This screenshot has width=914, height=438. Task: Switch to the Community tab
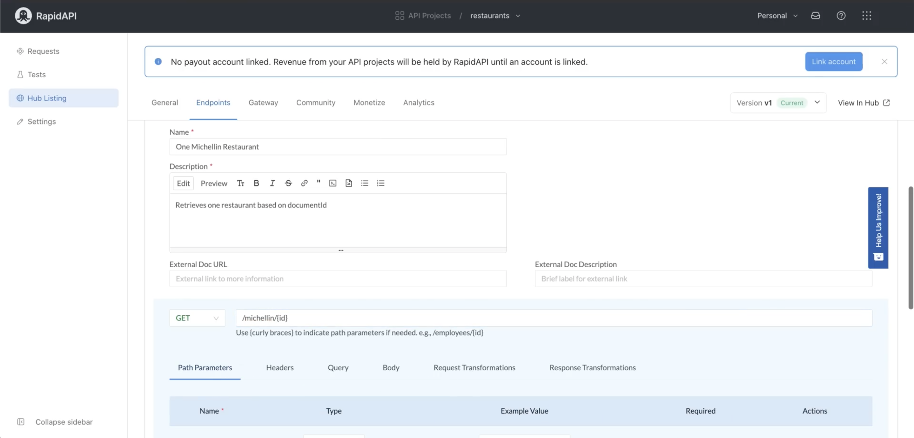click(316, 103)
